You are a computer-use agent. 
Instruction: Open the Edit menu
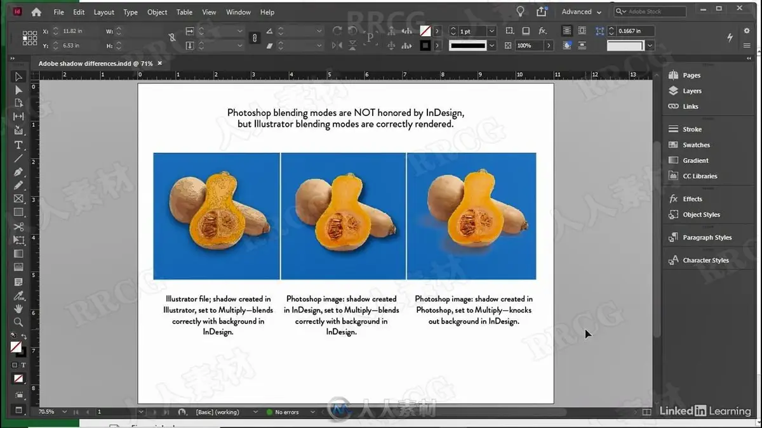(x=79, y=12)
